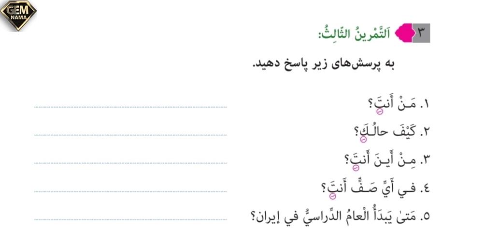485x244 pixels.
Task: Click the pink exercise marker shape
Action: pyautogui.click(x=404, y=33)
